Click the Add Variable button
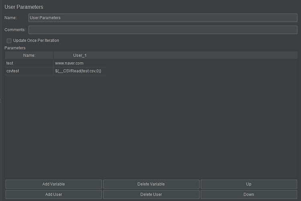This screenshot has width=301, height=201. tap(53, 184)
